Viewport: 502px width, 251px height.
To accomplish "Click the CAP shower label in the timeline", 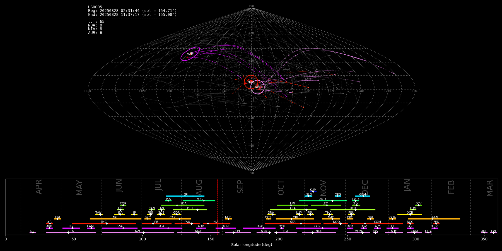I will pyautogui.click(x=173, y=218).
